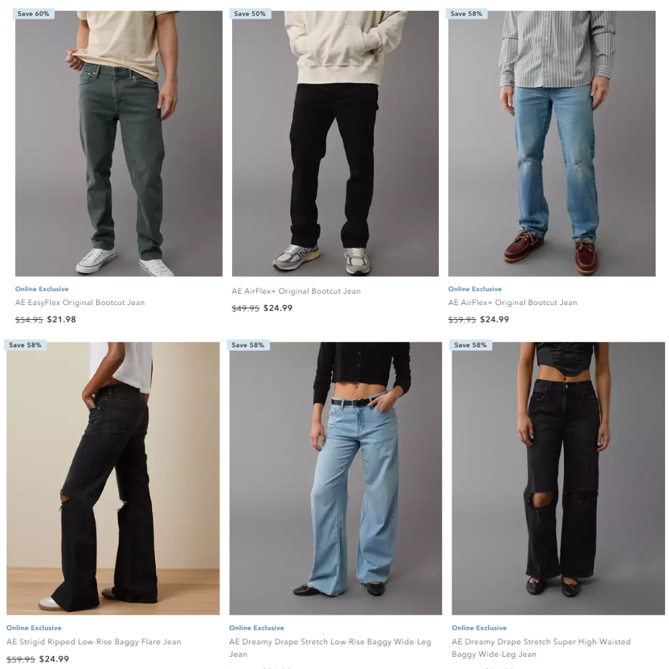The height and width of the screenshot is (669, 669).
Task: Select the $21.98 sale price
Action: click(x=62, y=320)
